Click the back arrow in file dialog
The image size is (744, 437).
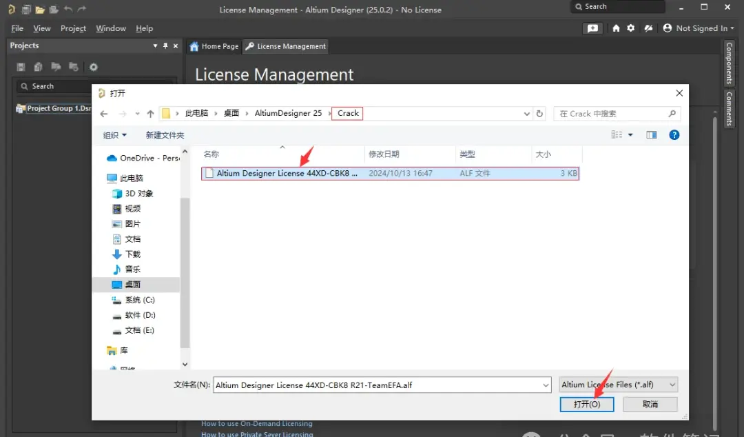tap(104, 114)
